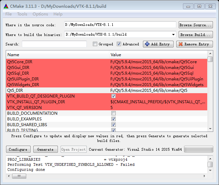Click output log horizontal scrollbar thumb
The image size is (219, 185).
coord(19,176)
